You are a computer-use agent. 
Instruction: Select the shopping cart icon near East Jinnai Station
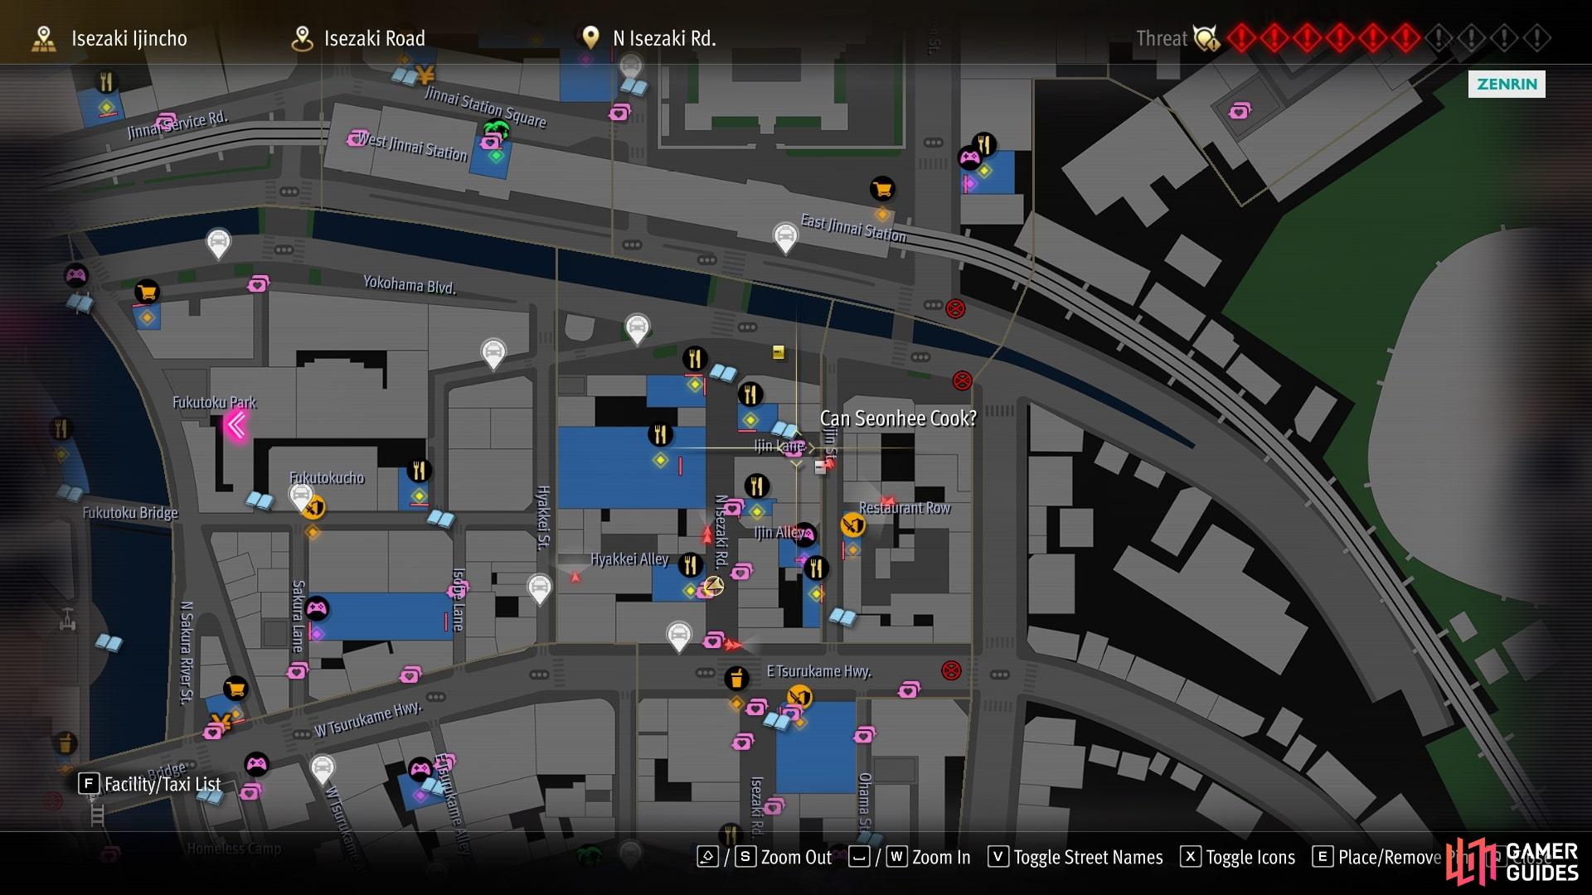882,189
